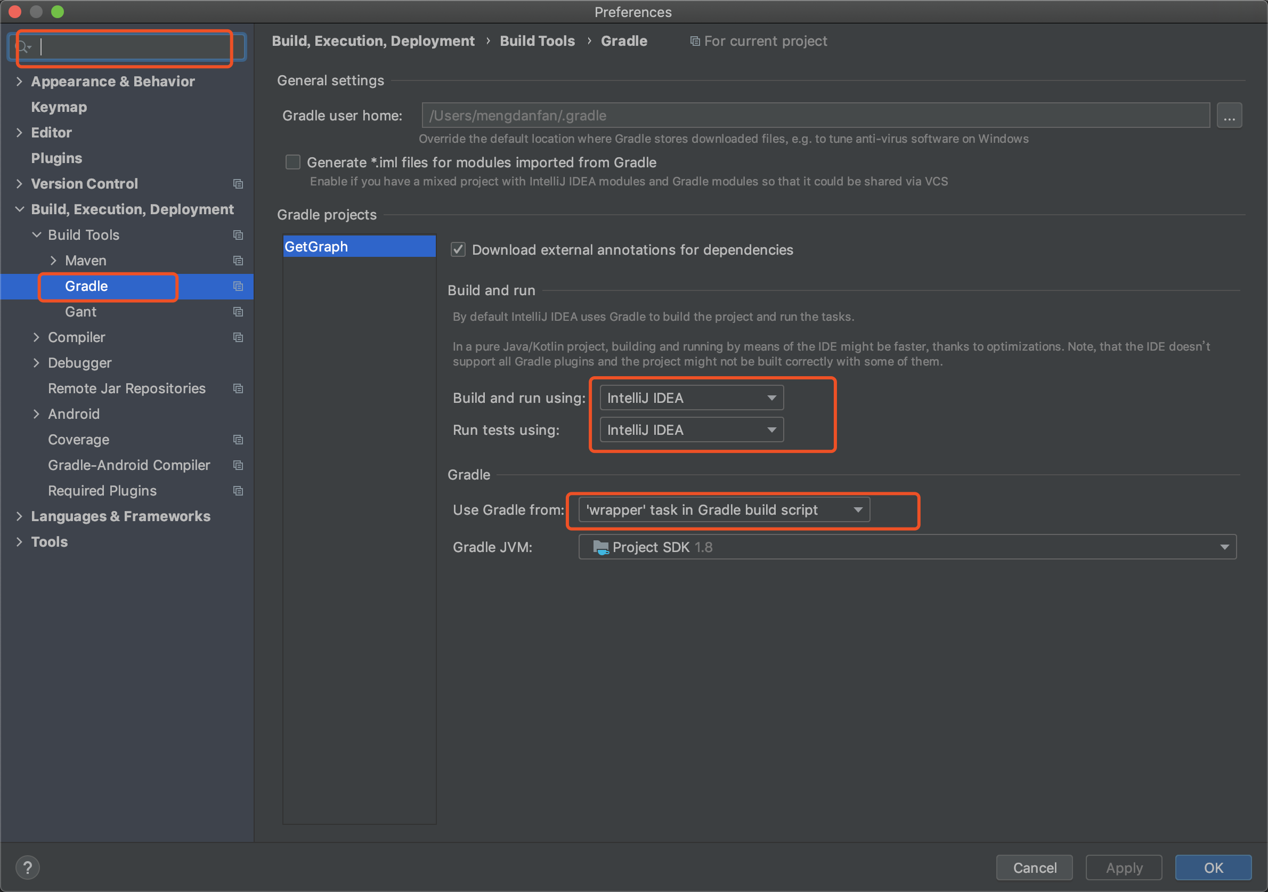The width and height of the screenshot is (1268, 892).
Task: Expand the Editor section
Action: pyautogui.click(x=20, y=133)
